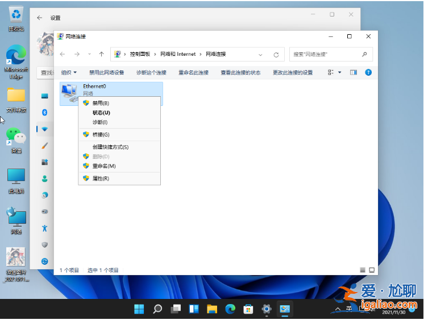Click Rename this connection (重命名此连接)
424x320 pixels.
point(193,73)
